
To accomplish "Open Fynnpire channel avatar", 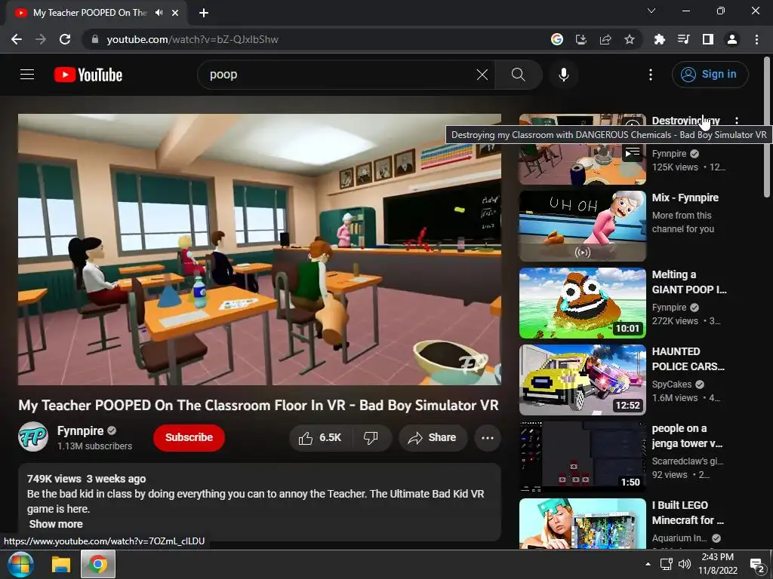I will pos(33,437).
